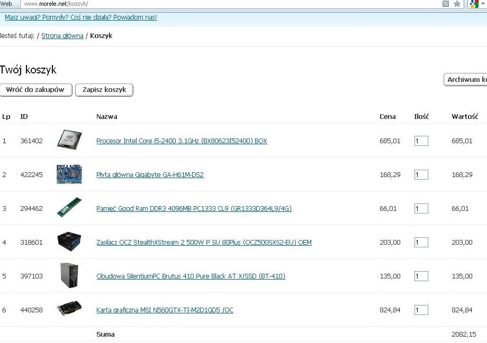Image resolution: width=487 pixels, height=343 pixels.
Task: Click the Wartość column header
Action: [465, 117]
